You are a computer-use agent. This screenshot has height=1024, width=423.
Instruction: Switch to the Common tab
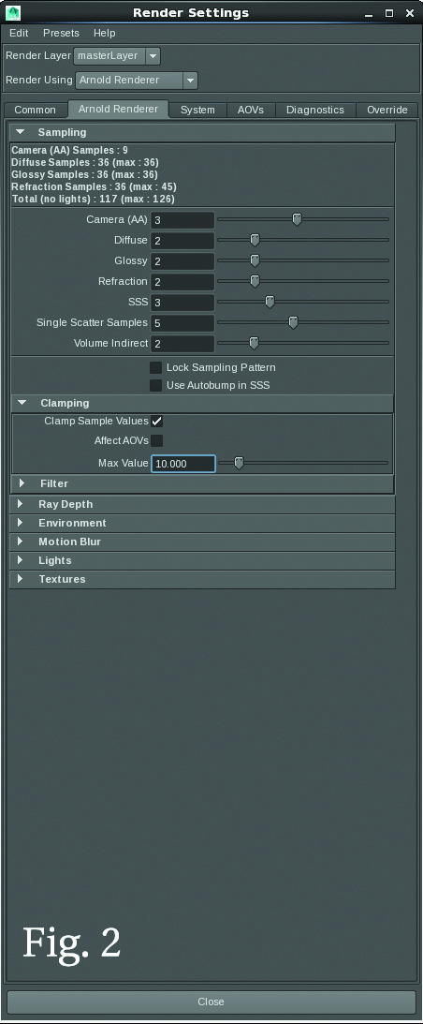[x=36, y=110]
